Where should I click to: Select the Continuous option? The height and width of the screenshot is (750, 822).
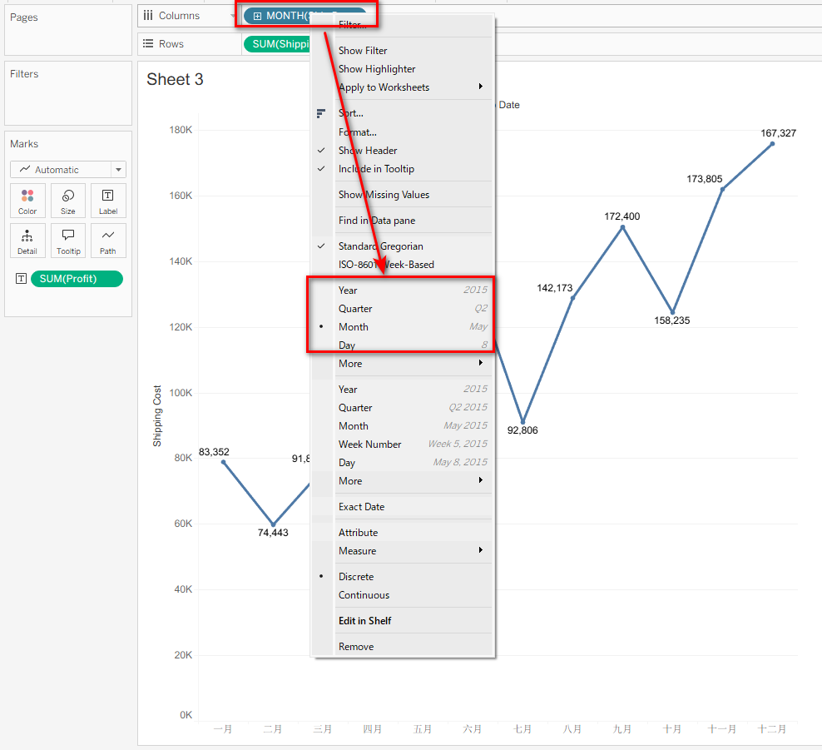364,595
